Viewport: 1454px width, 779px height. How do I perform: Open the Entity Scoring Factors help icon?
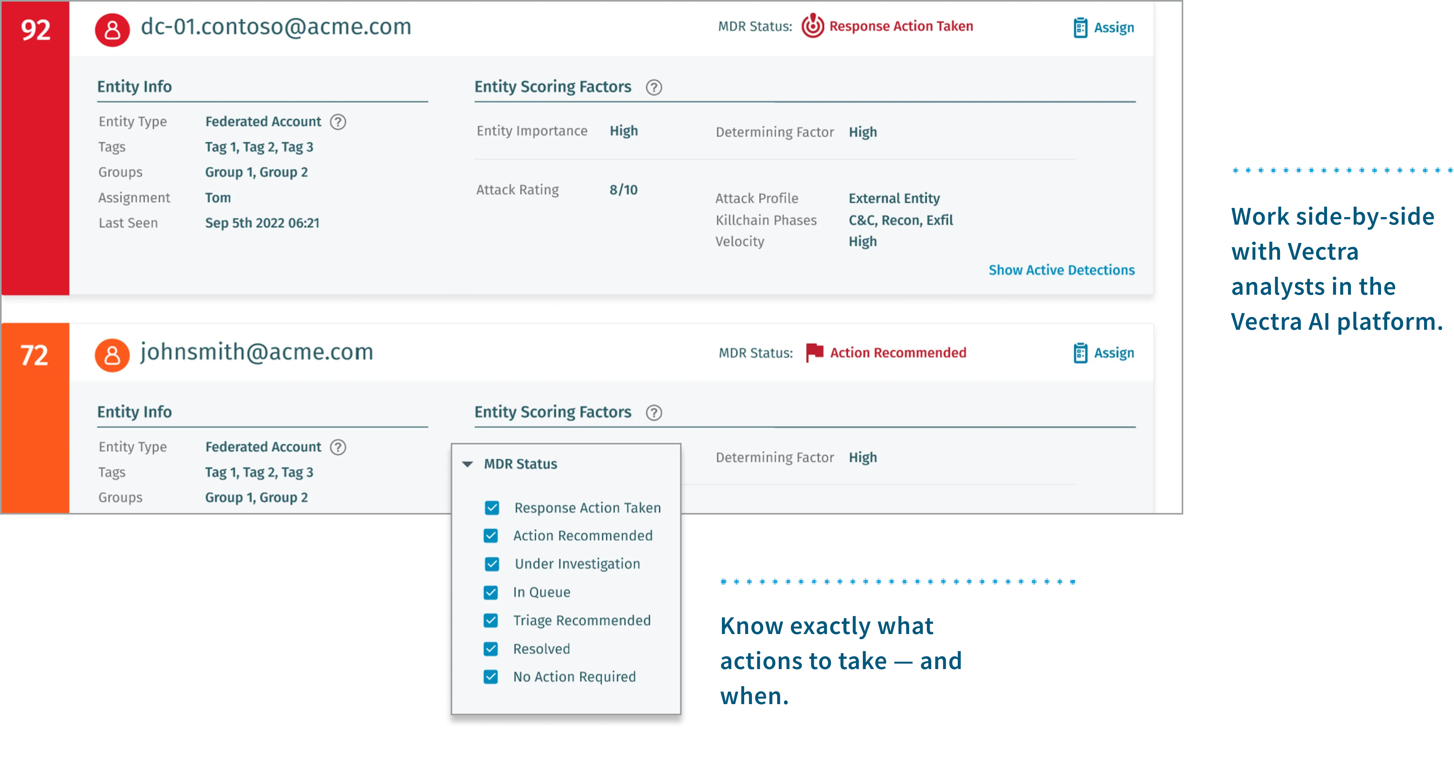654,88
